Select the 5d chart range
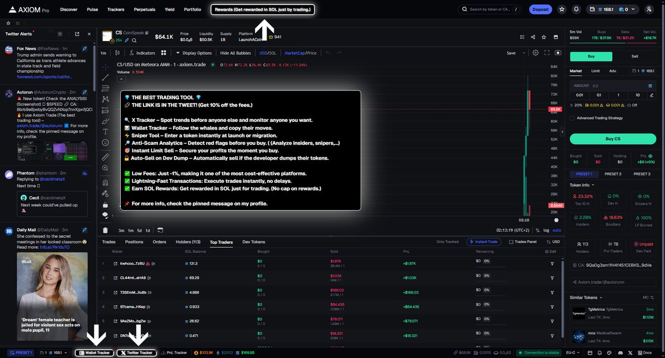Screen dimensions: 665x358 pos(139,230)
